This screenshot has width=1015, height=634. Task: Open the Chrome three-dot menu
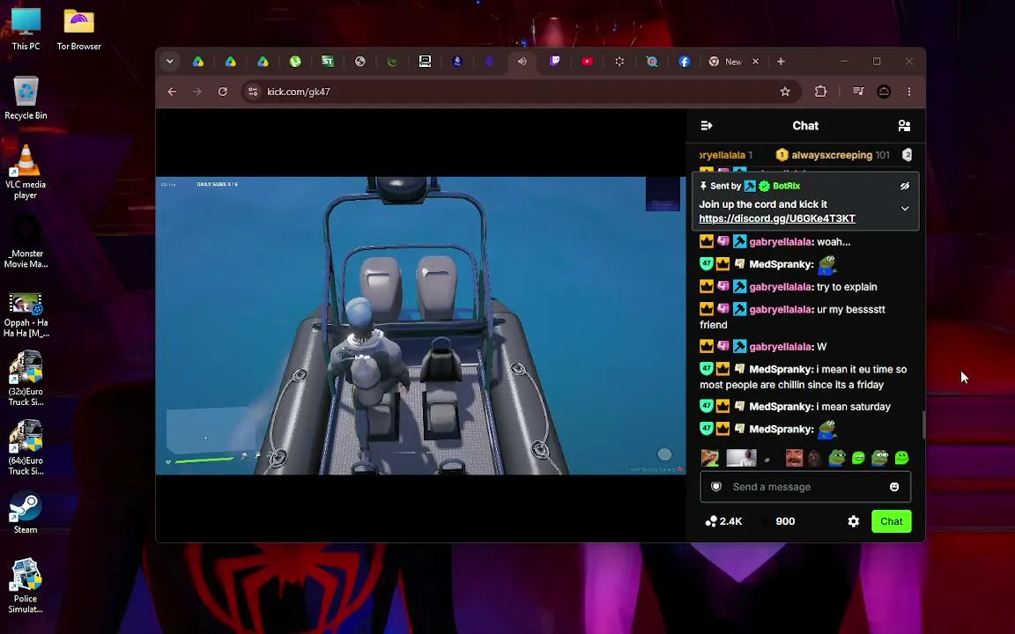909,92
